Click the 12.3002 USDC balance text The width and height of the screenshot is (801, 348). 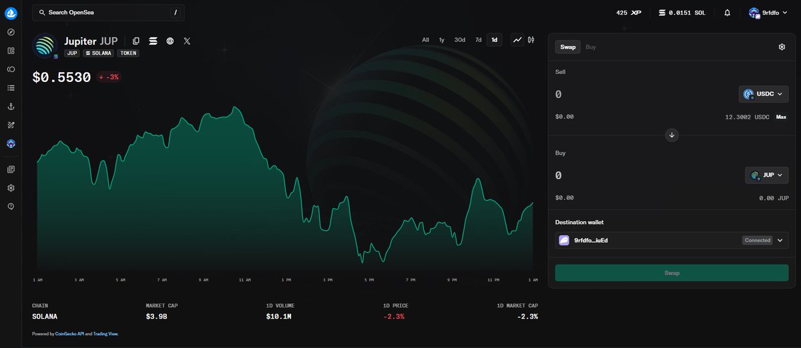[x=747, y=117]
